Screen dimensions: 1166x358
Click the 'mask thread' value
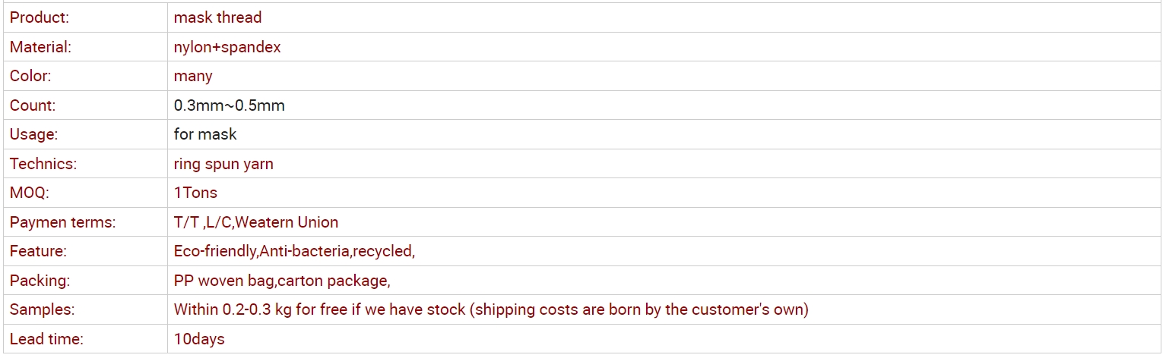tap(217, 17)
